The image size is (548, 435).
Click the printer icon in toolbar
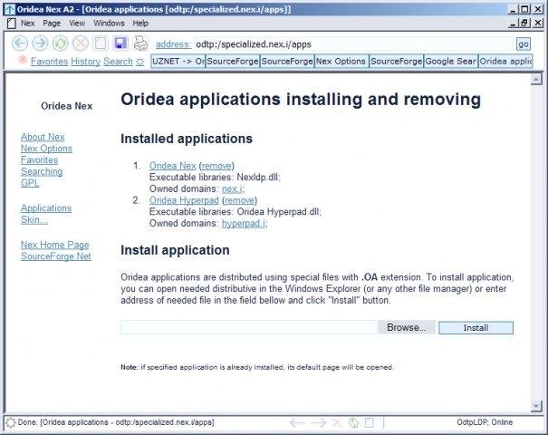(x=141, y=43)
